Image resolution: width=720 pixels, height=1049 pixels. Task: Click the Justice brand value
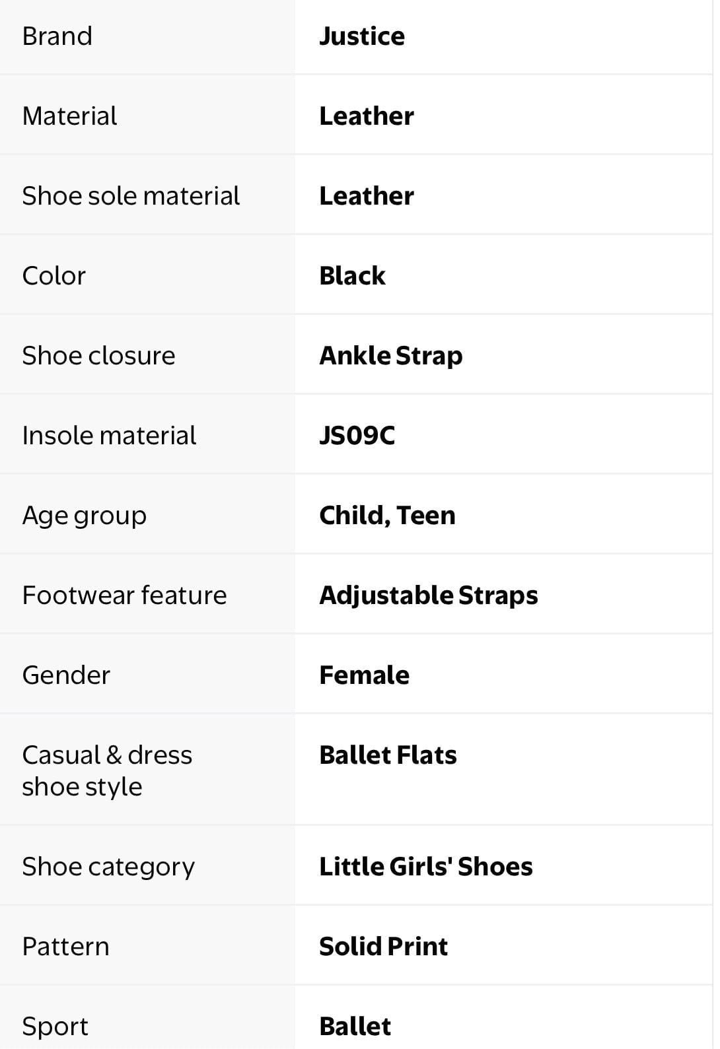[361, 36]
